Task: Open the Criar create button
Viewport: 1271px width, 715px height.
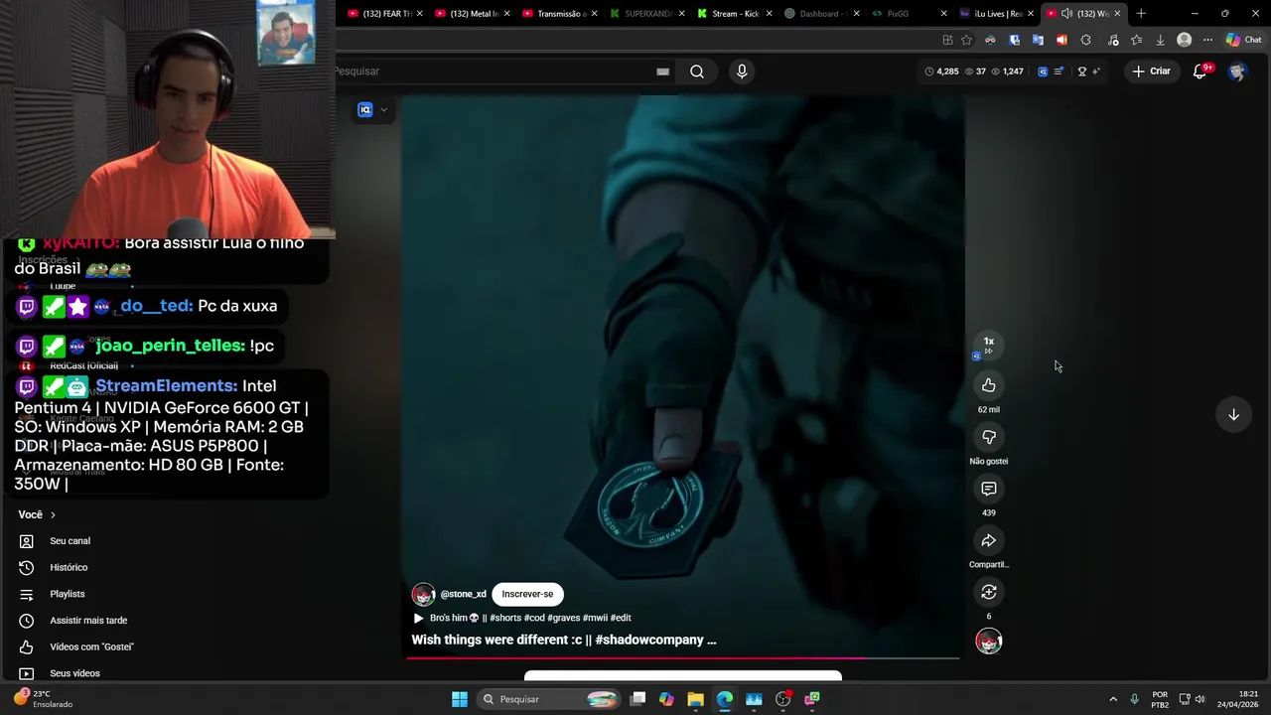Action: click(x=1152, y=71)
